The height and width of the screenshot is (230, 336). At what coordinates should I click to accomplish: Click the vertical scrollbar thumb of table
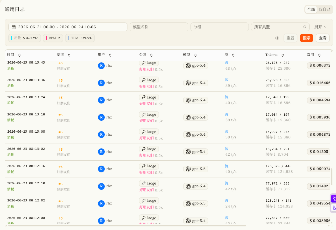tap(331, 177)
